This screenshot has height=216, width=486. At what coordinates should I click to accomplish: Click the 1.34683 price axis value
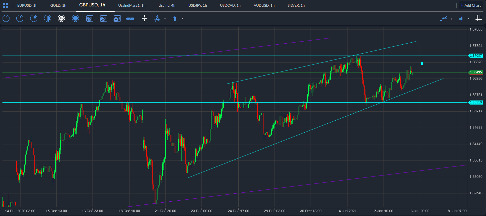(x=476, y=127)
